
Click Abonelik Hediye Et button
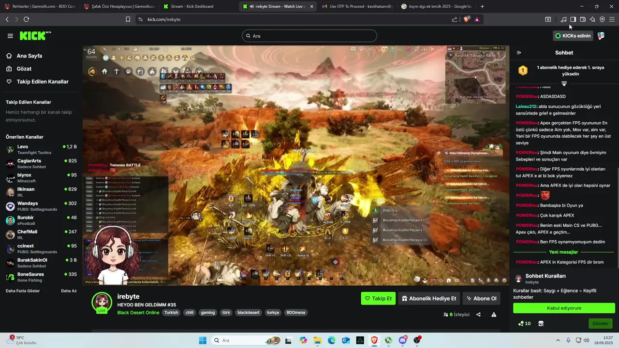pos(429,298)
